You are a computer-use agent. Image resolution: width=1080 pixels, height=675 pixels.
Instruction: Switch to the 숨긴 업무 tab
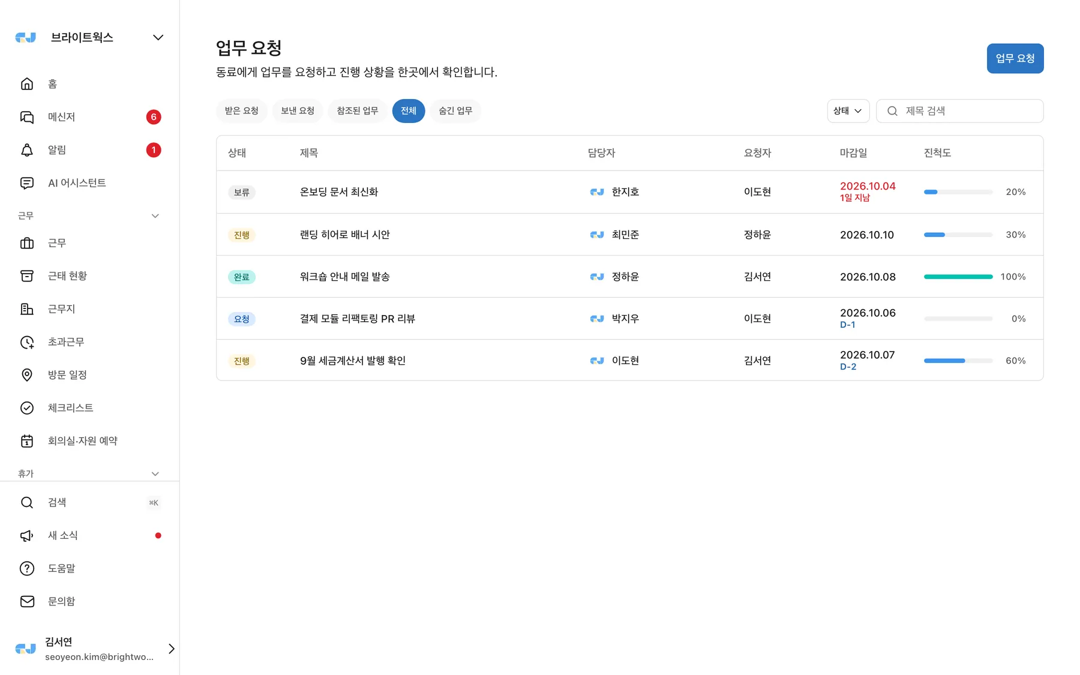click(455, 111)
